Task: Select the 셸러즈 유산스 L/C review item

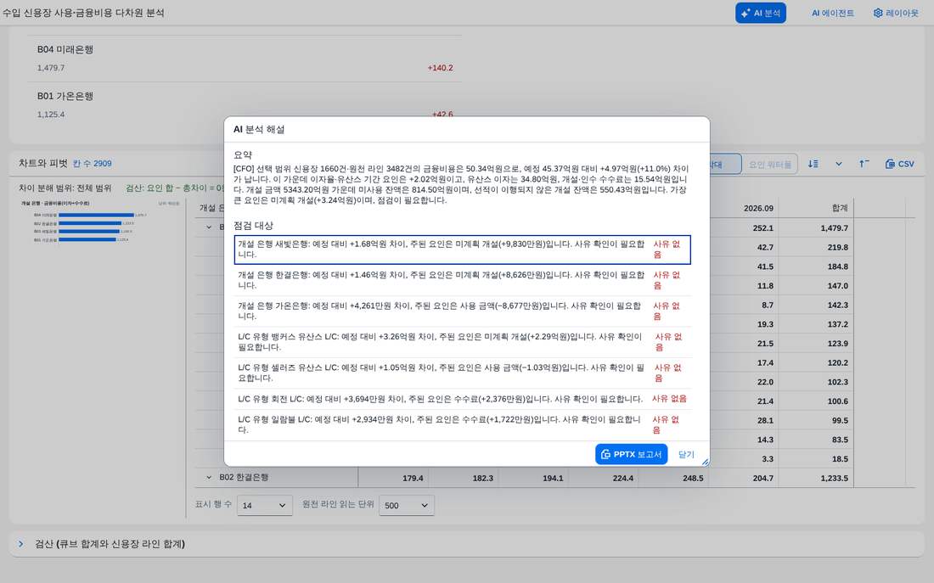Action: (x=462, y=373)
